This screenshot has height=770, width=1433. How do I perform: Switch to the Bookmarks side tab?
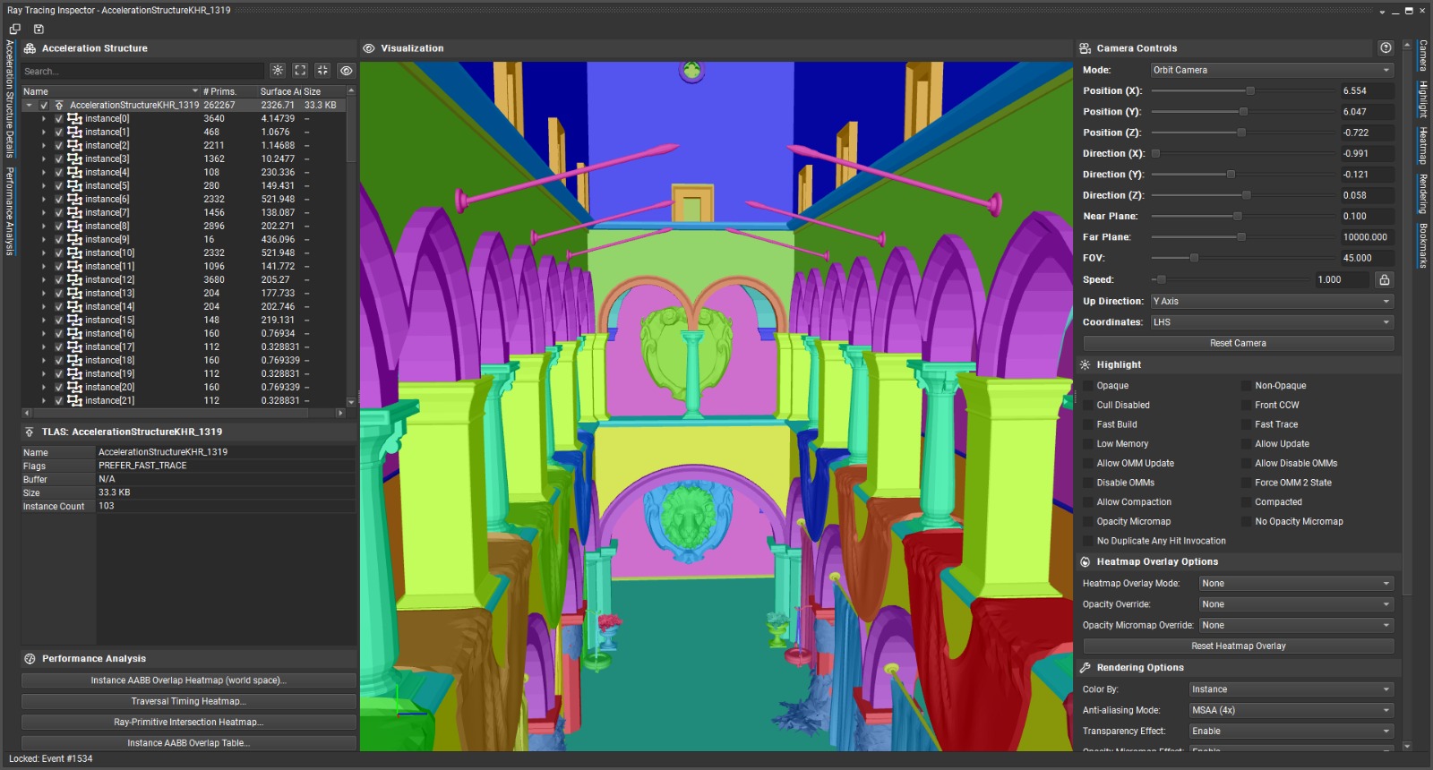[1422, 245]
